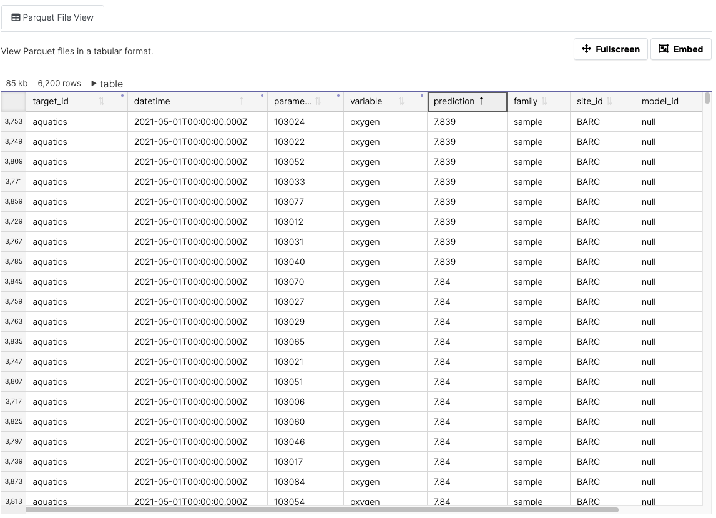Expand the table disclosure triangle

(92, 83)
